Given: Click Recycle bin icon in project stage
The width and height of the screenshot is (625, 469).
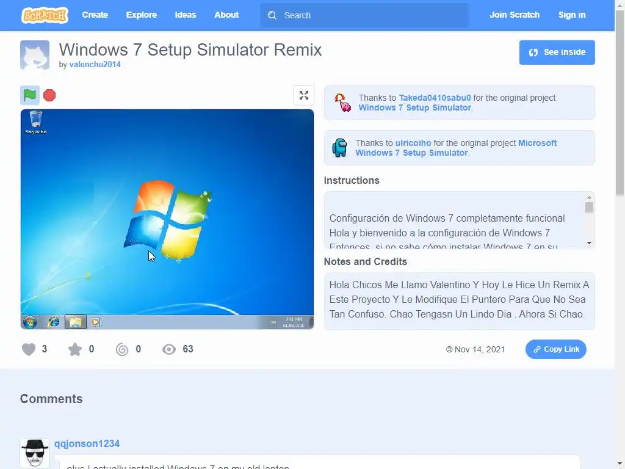Looking at the screenshot, I should click(x=36, y=122).
